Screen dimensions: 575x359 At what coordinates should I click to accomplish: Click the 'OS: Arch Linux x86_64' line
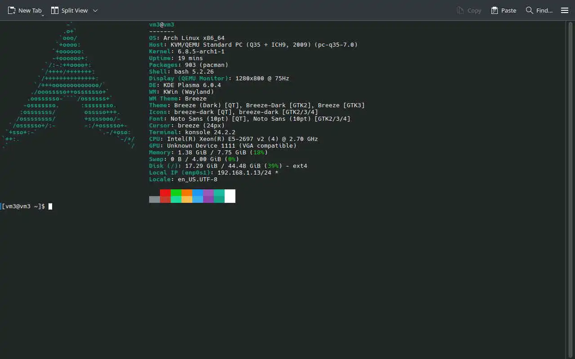tap(187, 38)
